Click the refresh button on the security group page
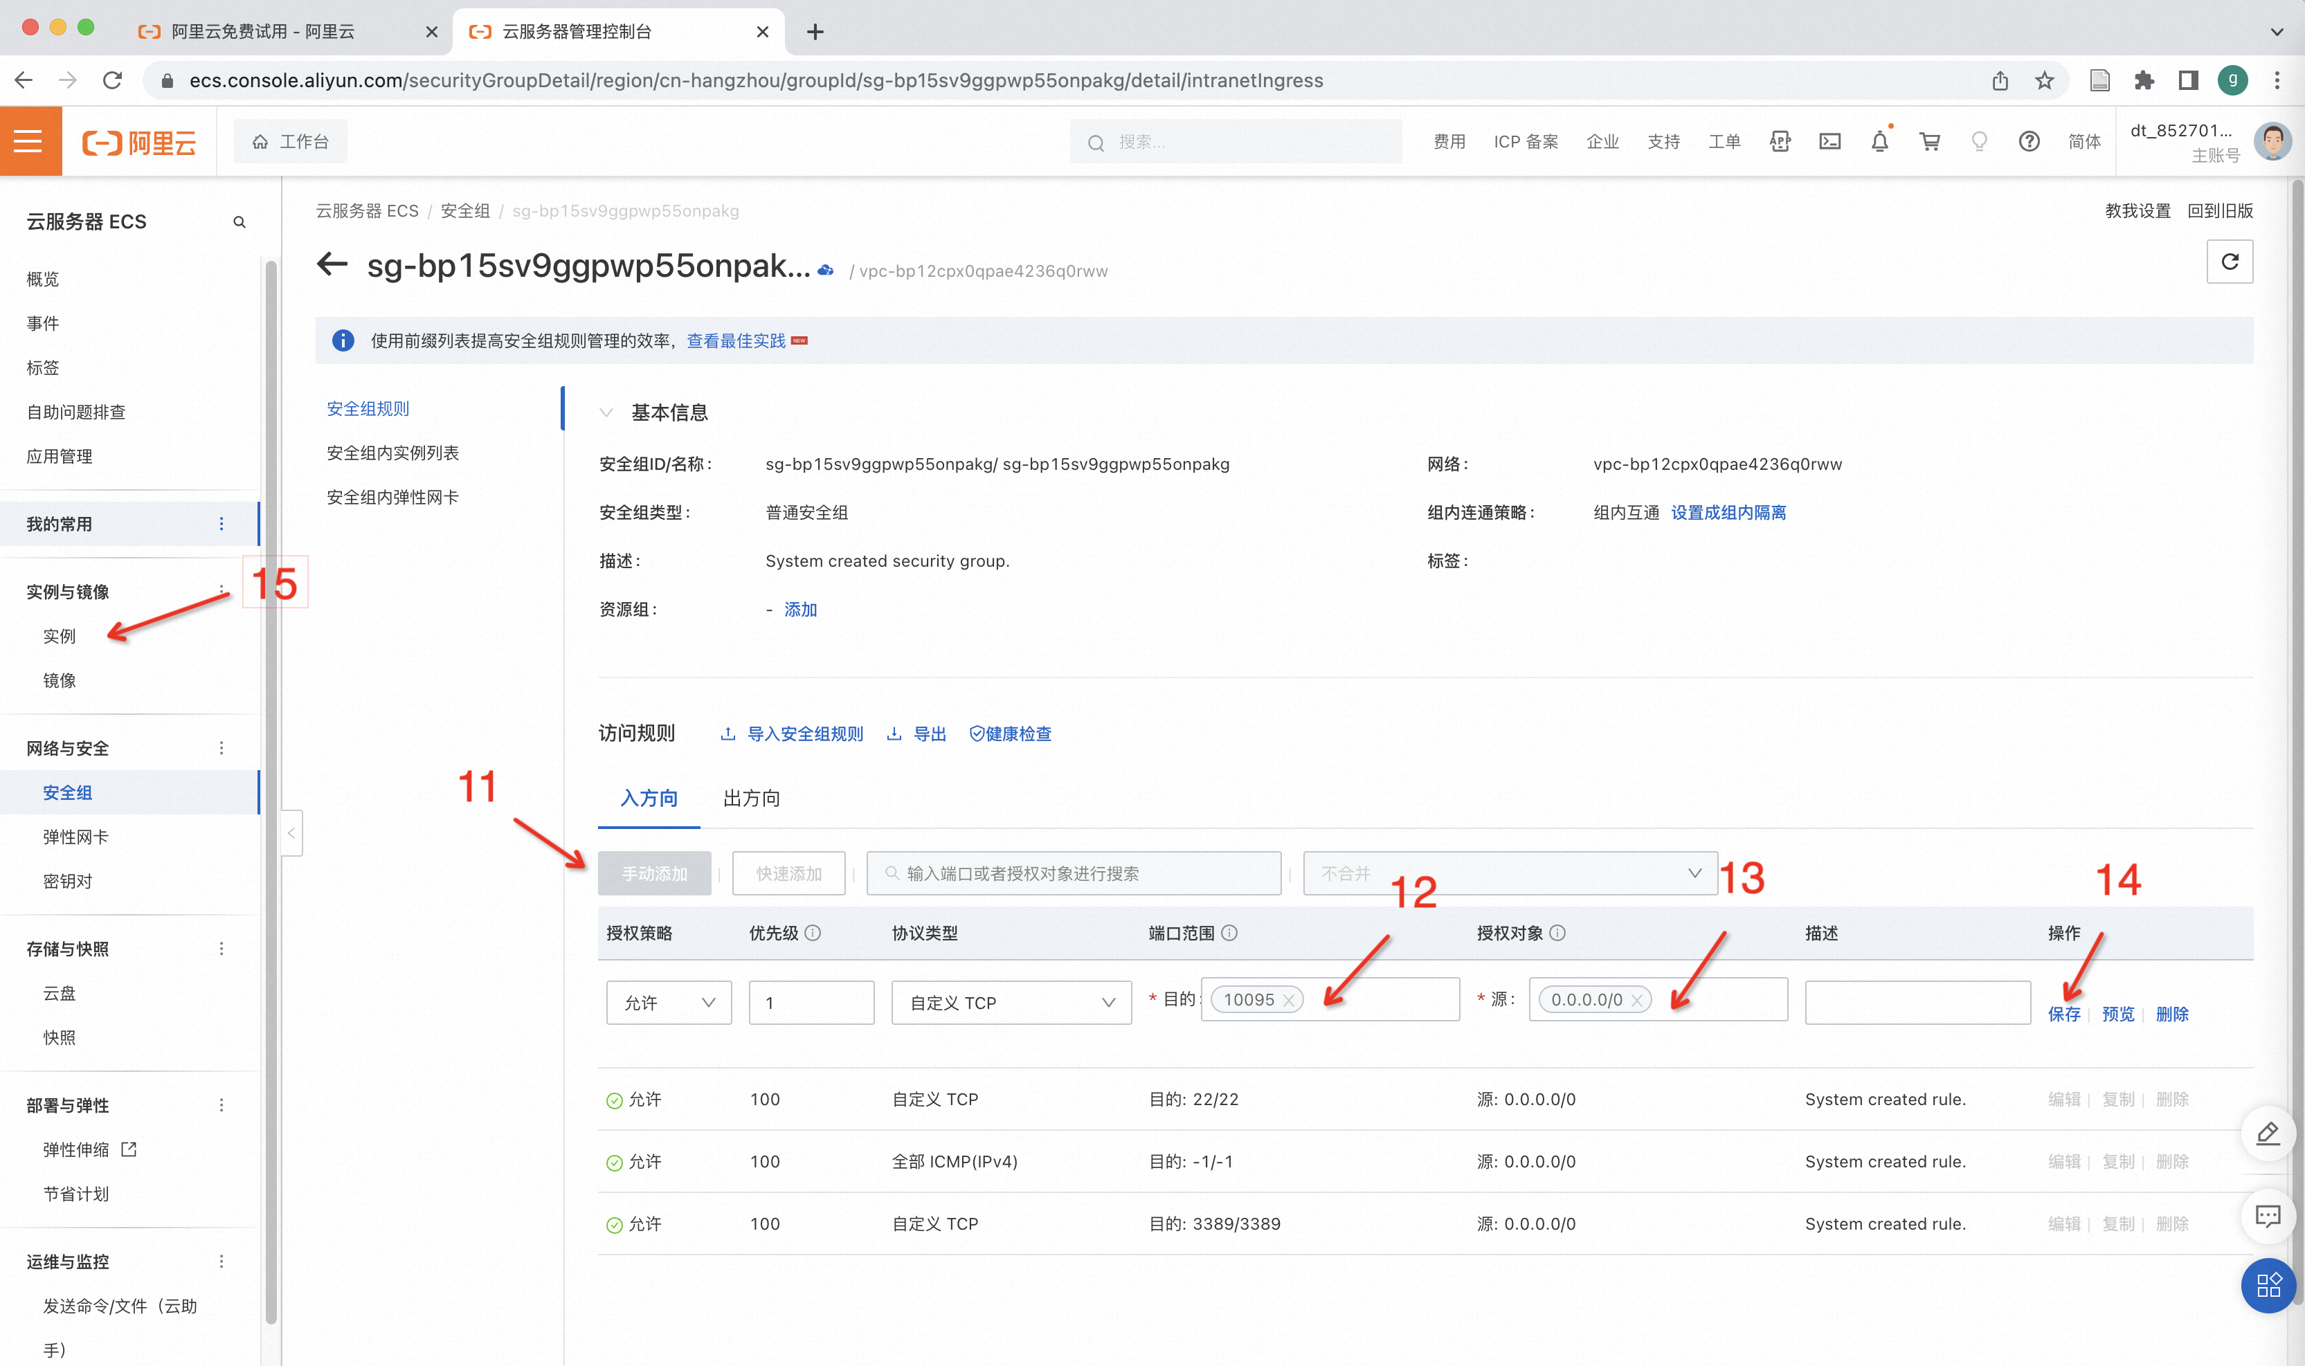This screenshot has width=2305, height=1366. [x=2229, y=262]
